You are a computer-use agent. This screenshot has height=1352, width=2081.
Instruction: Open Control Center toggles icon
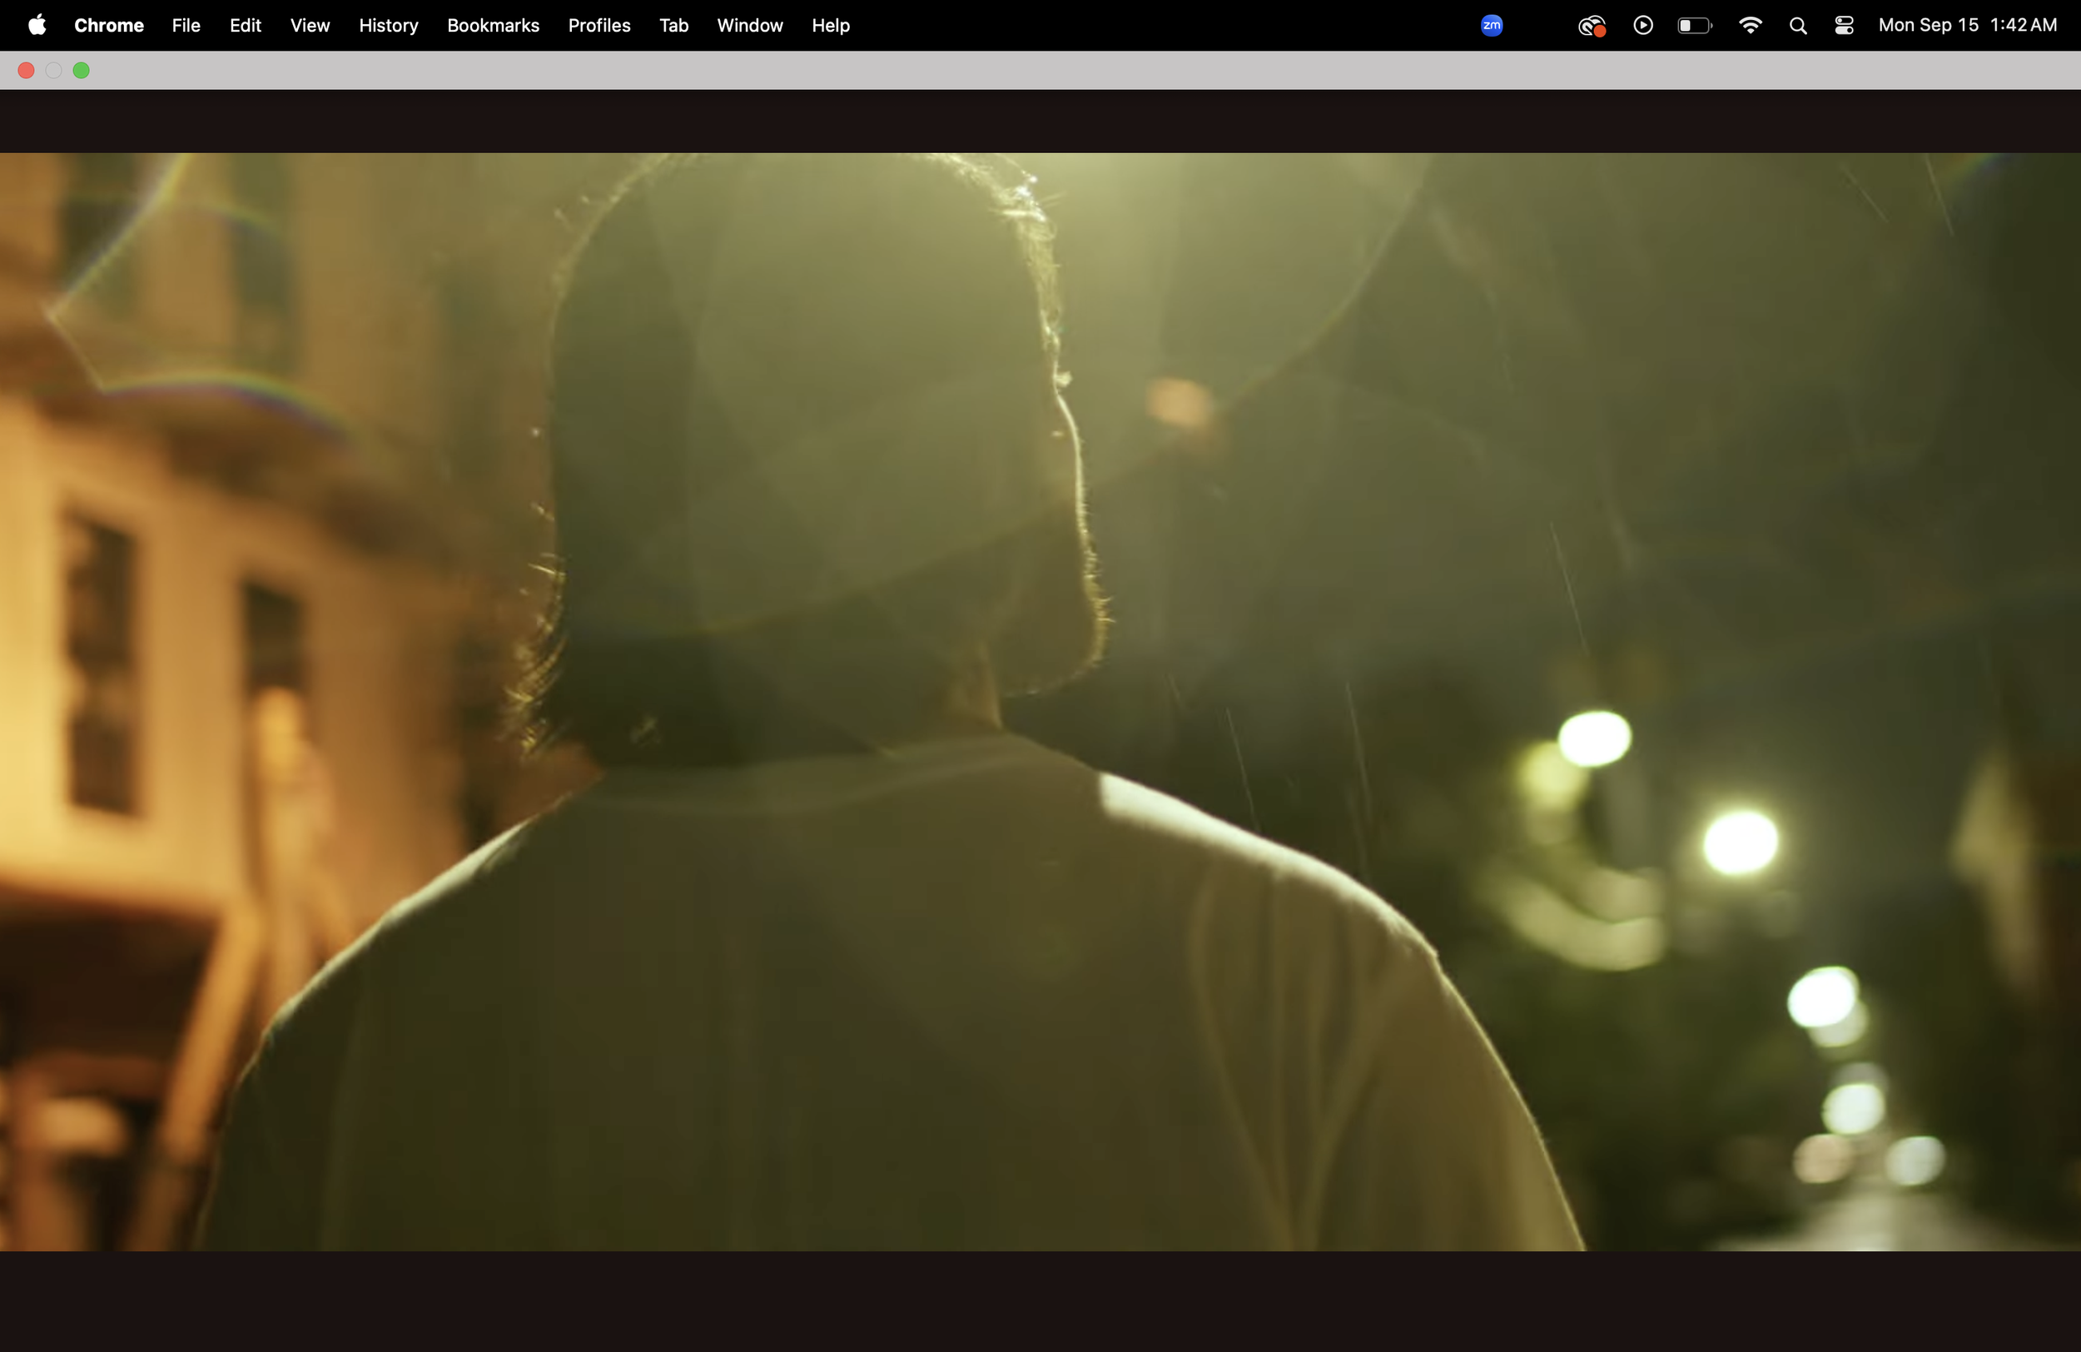pyautogui.click(x=1844, y=25)
